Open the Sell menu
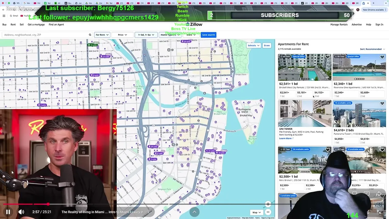 click(x=22, y=24)
